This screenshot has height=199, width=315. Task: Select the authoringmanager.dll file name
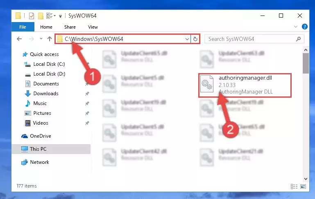click(x=245, y=78)
